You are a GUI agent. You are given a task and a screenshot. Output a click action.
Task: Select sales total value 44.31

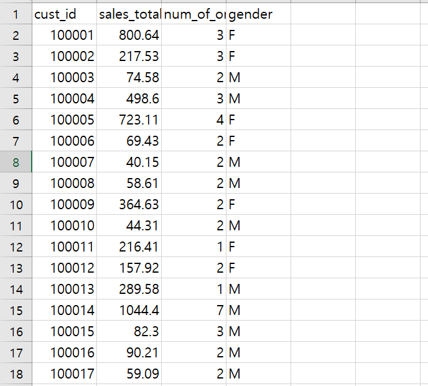point(129,225)
